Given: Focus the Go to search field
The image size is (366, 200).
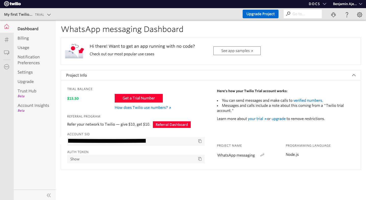Looking at the screenshot, I should (303, 14).
